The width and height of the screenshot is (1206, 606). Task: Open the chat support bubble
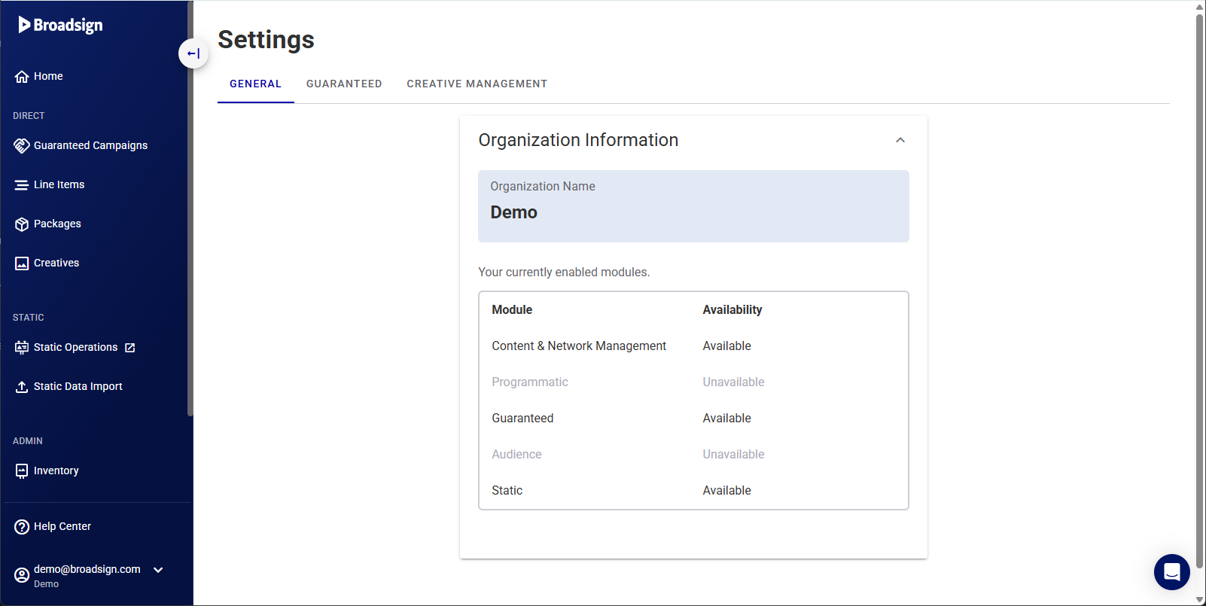[x=1172, y=572]
